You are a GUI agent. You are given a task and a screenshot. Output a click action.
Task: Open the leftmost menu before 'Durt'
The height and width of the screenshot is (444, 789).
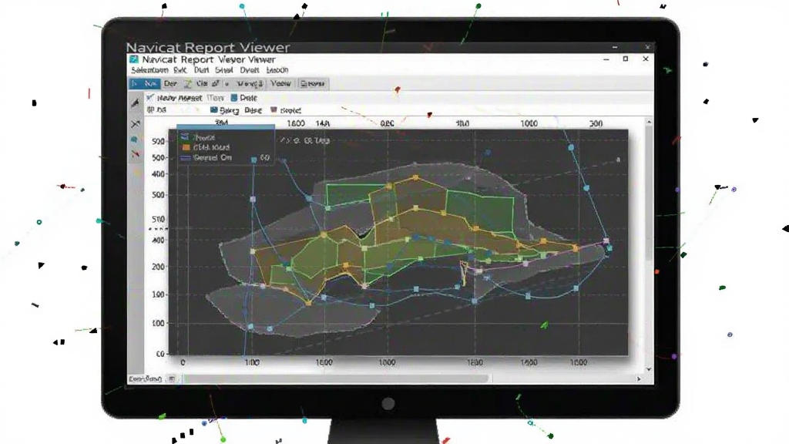pos(149,70)
